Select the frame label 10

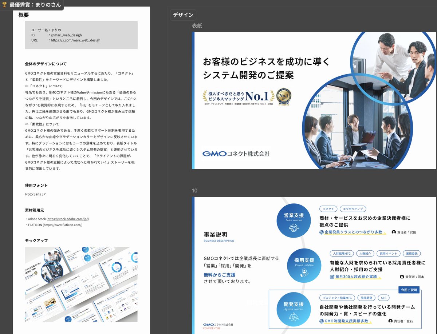point(195,191)
